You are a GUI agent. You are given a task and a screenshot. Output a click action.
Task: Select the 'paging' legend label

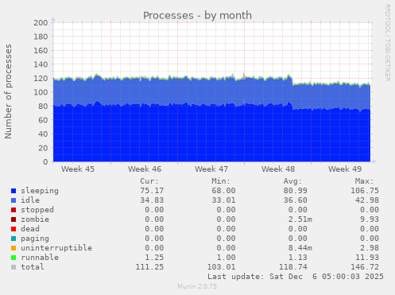click(35, 239)
